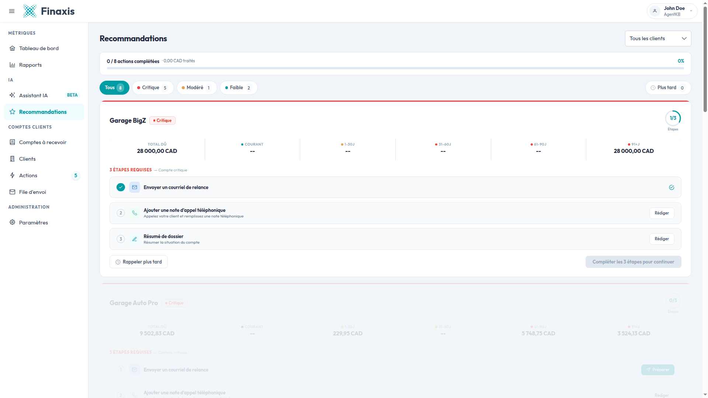Click the phone icon on step 2
Viewport: 708px width, 398px height.
(x=135, y=213)
